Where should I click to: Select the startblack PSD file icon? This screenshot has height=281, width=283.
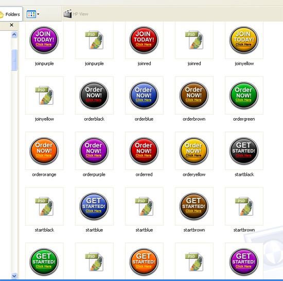pos(44,207)
